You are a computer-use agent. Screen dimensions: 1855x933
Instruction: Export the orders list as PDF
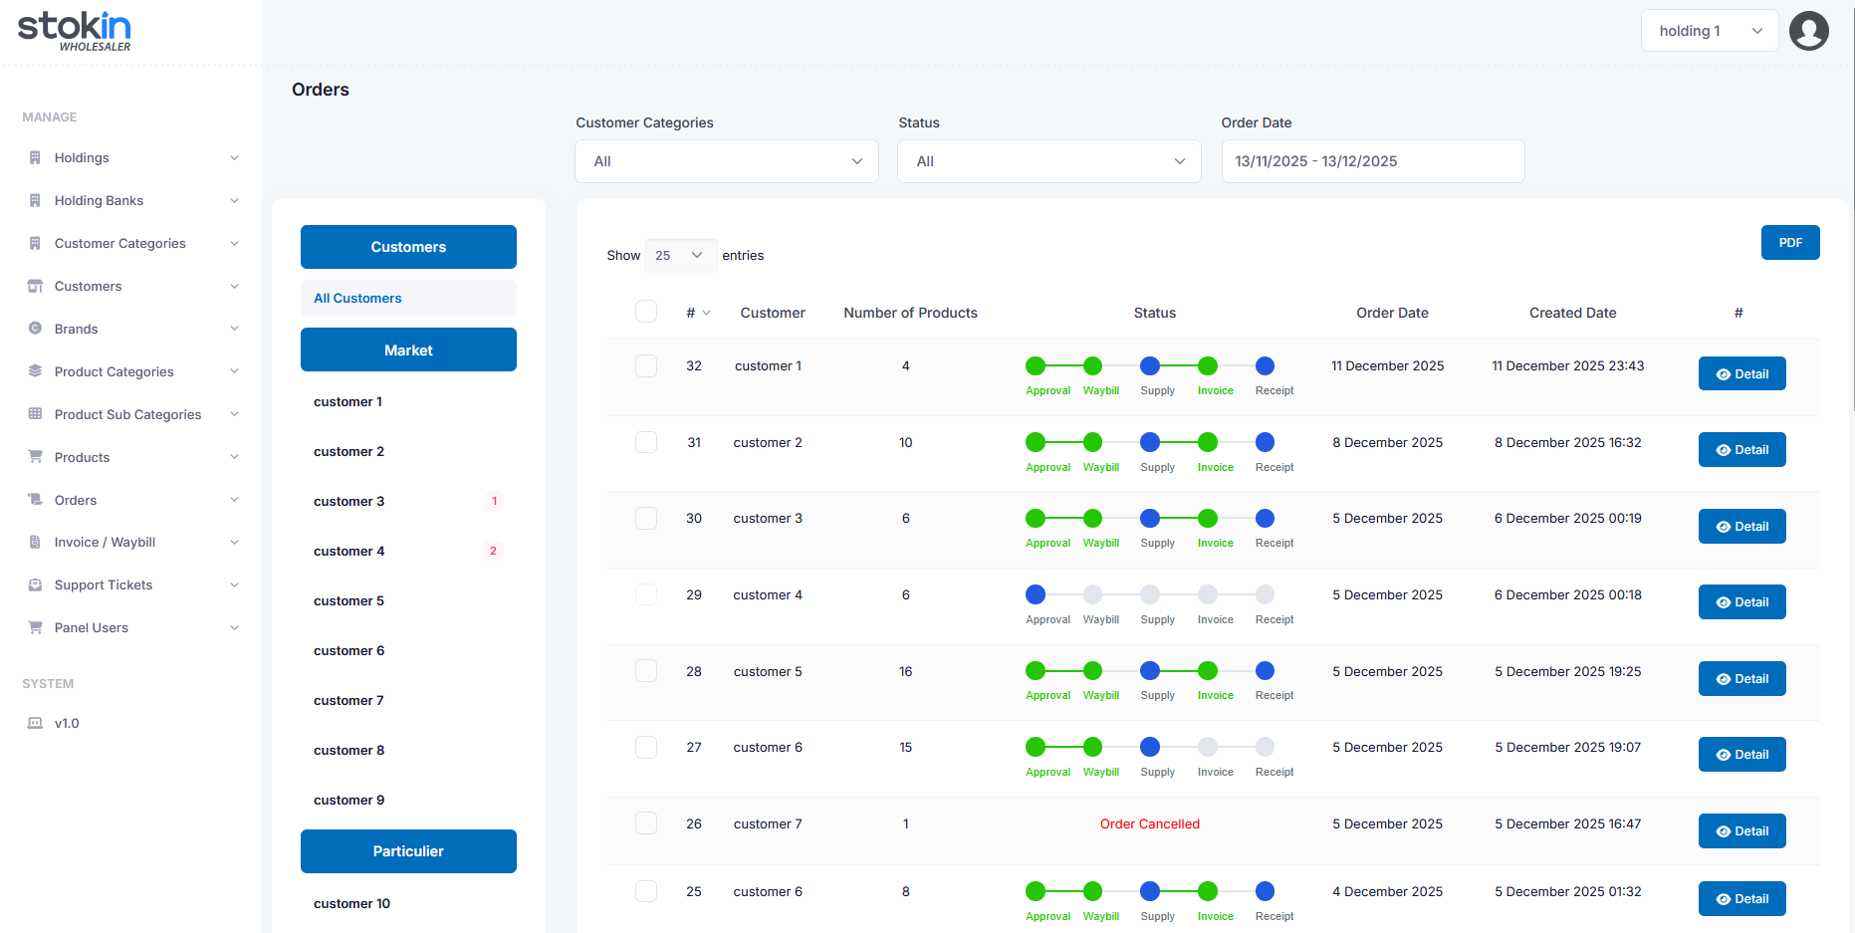pos(1789,243)
